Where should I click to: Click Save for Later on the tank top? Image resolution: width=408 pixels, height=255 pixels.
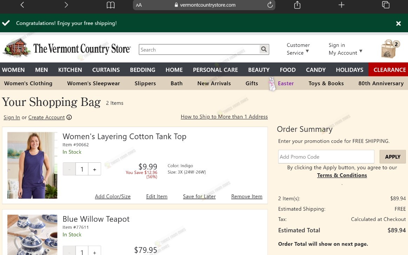(199, 196)
